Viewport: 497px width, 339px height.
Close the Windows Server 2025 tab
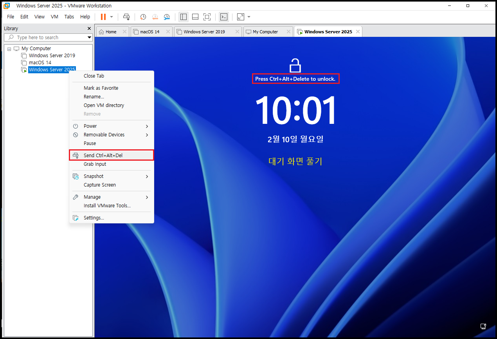(358, 32)
